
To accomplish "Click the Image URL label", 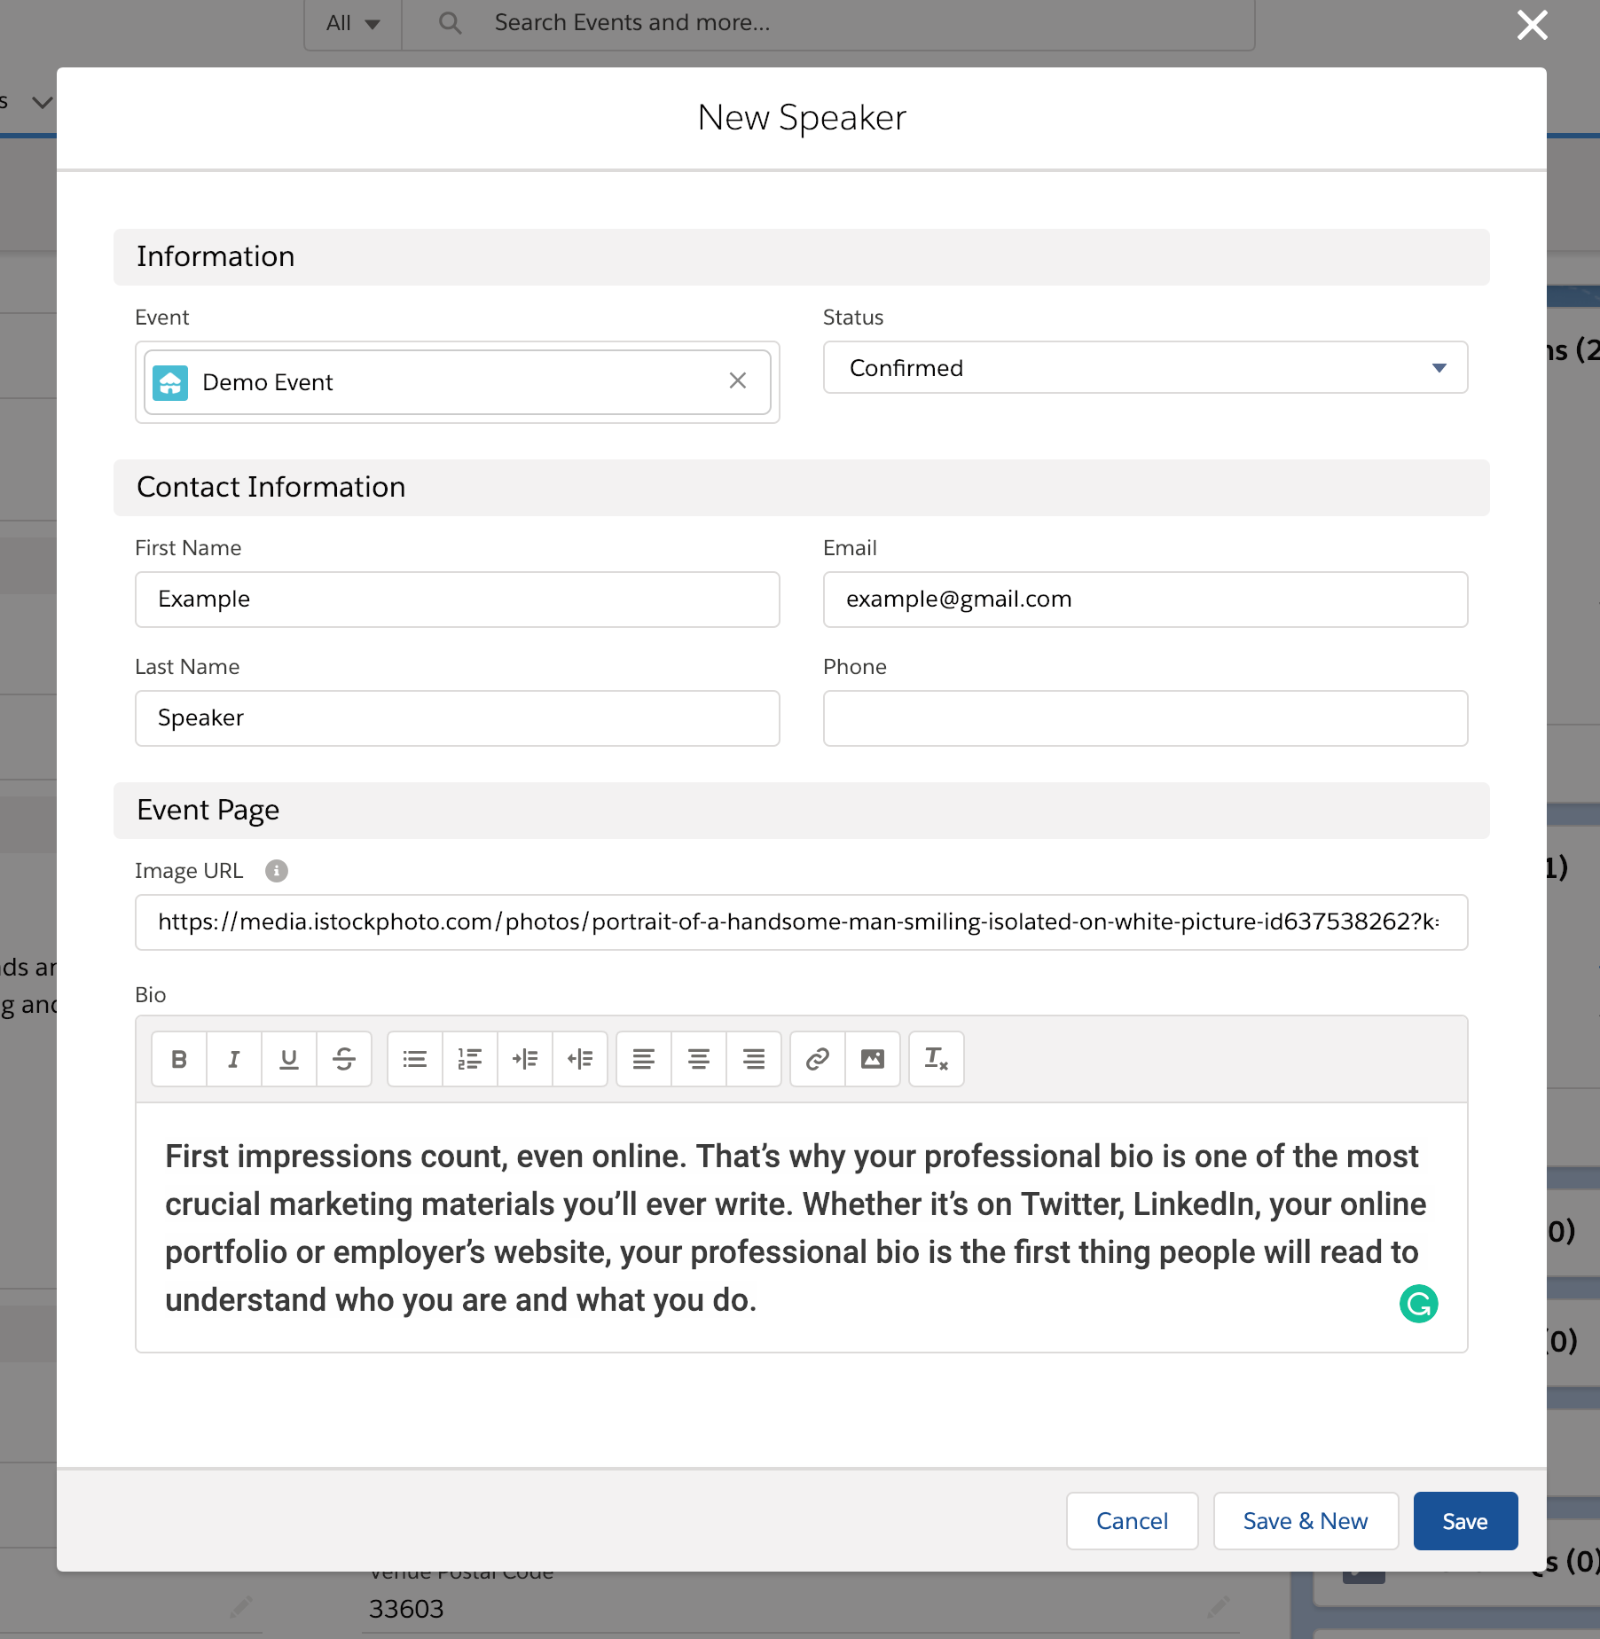I will click(x=189, y=871).
